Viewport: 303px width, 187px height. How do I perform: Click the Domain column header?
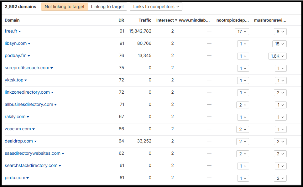click(12, 20)
